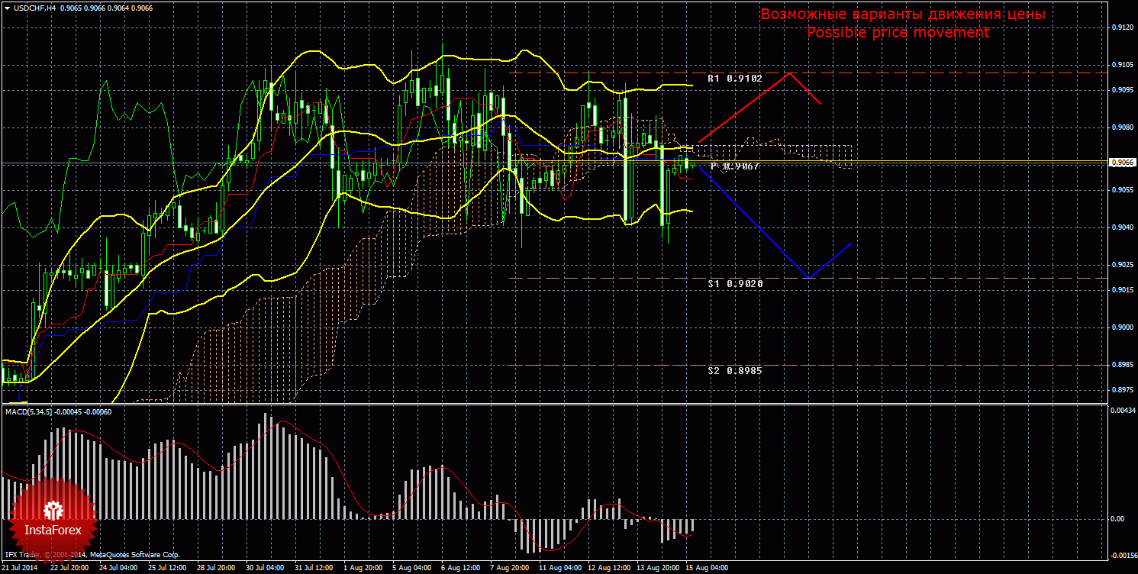The image size is (1138, 574).
Task: Click 0.9000 on the price scale
Action: coord(1121,327)
